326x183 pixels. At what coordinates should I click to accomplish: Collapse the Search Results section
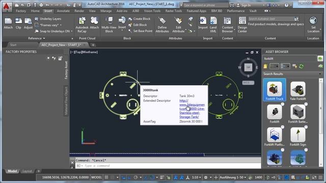click(320, 74)
